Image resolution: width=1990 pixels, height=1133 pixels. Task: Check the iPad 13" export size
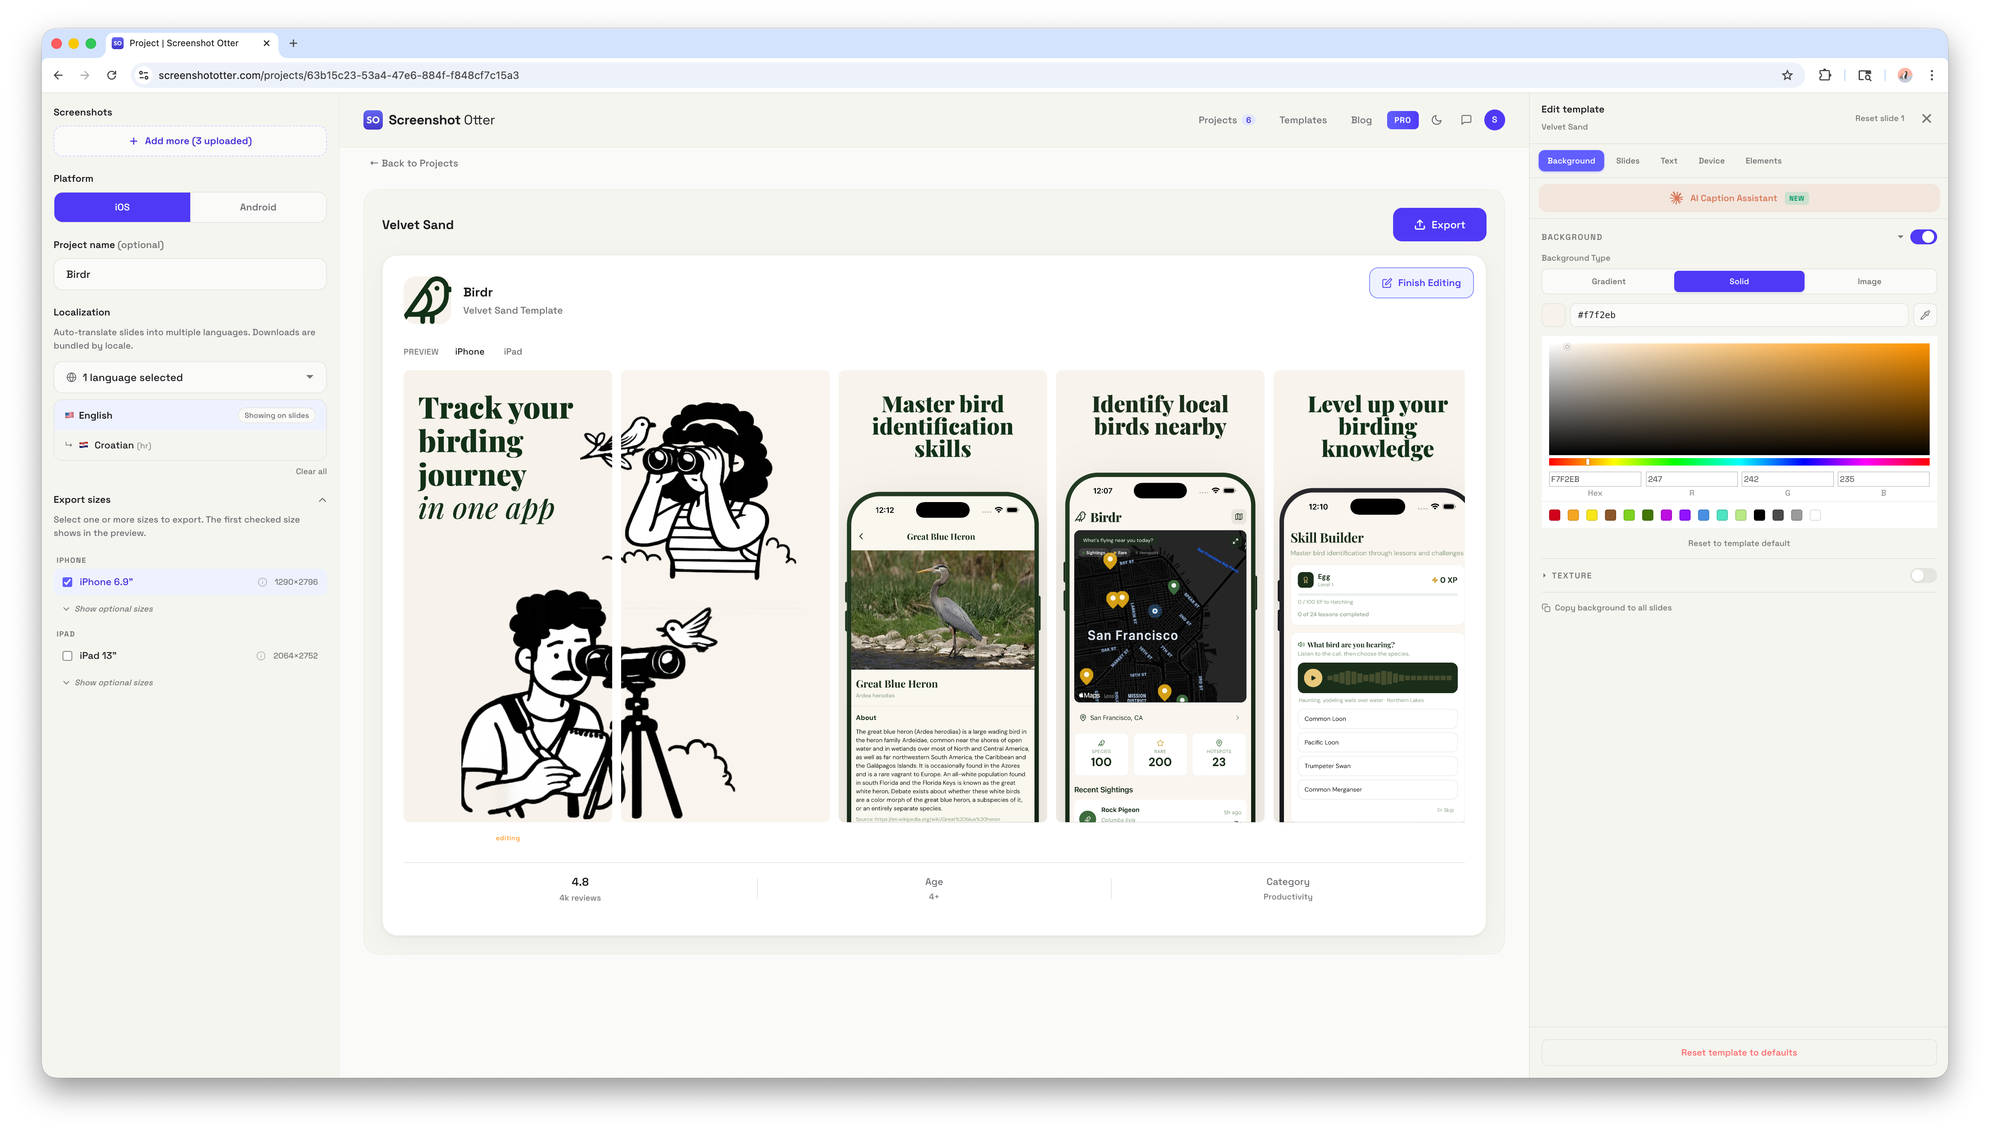(68, 655)
